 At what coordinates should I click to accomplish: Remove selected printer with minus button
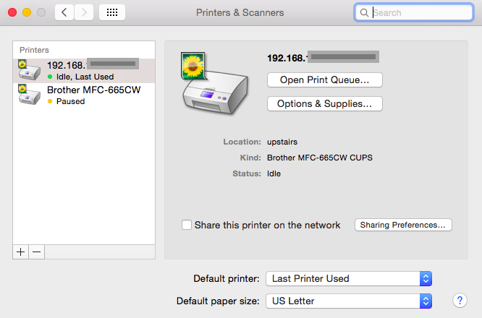coord(36,252)
